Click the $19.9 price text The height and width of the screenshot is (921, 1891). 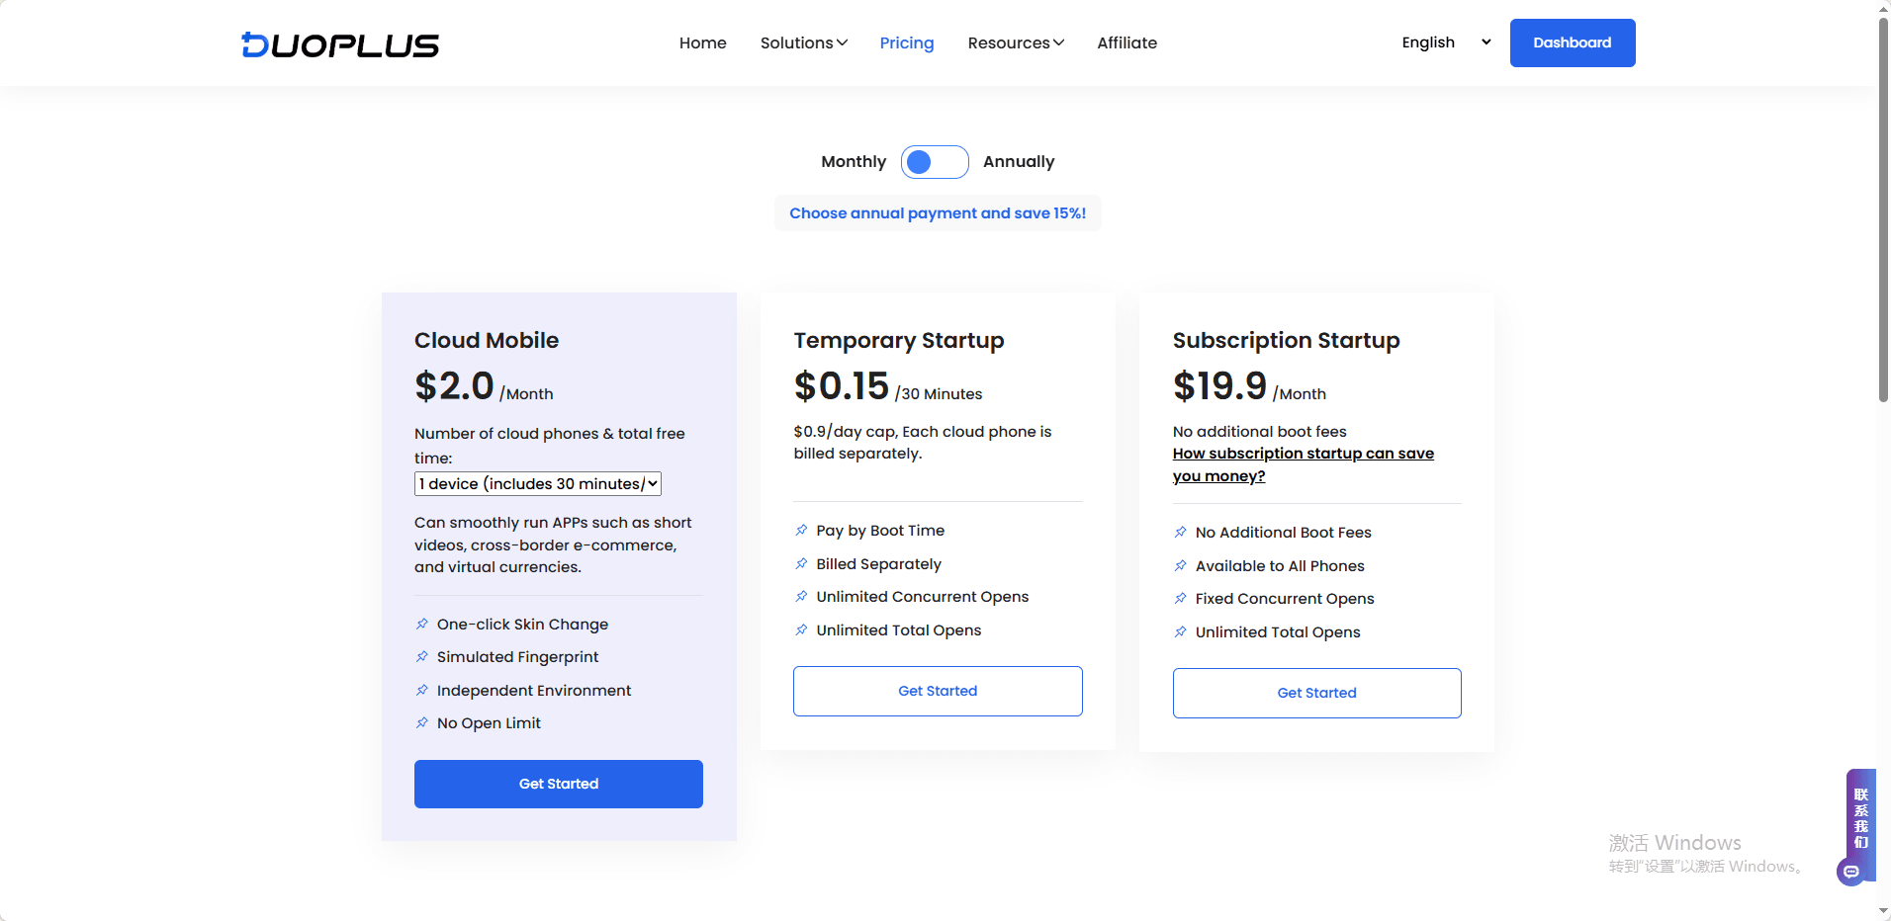tap(1220, 385)
